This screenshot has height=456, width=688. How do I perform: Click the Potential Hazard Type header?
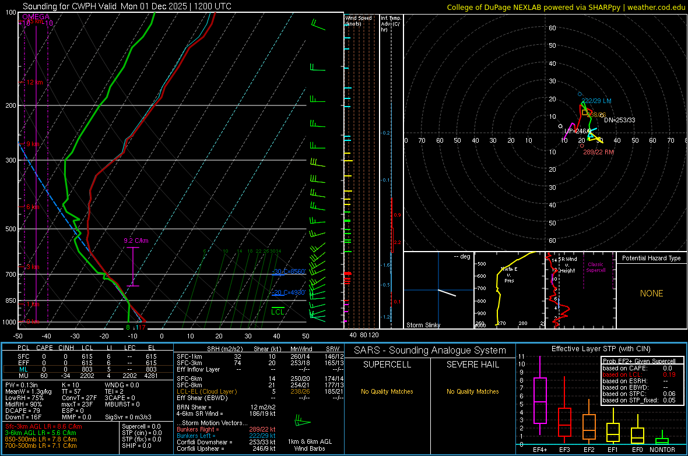651,258
